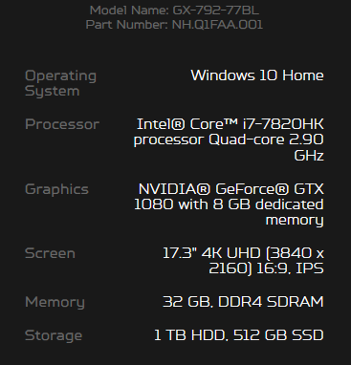This screenshot has width=351, height=365.
Task: Click the 1080 with 8 GB dedicated line
Action: click(229, 204)
